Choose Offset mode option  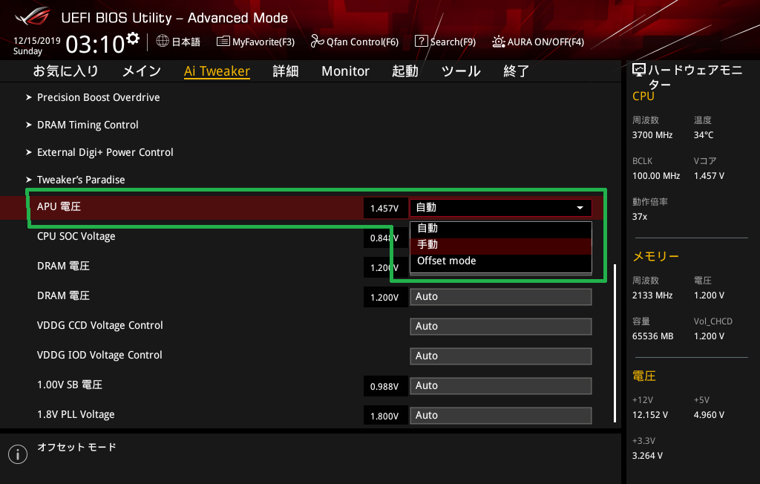tap(501, 261)
